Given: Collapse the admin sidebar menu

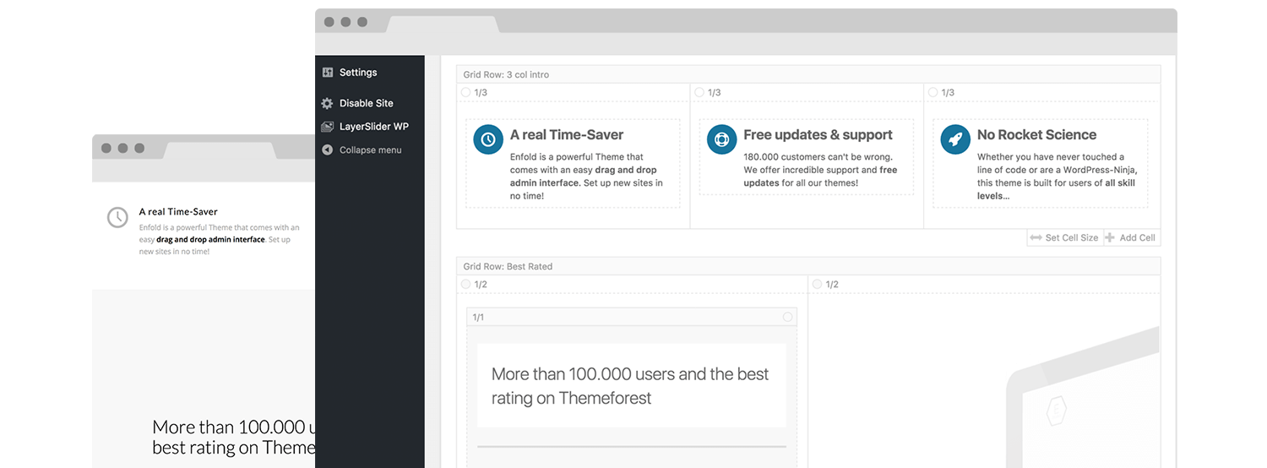Looking at the screenshot, I should (370, 150).
